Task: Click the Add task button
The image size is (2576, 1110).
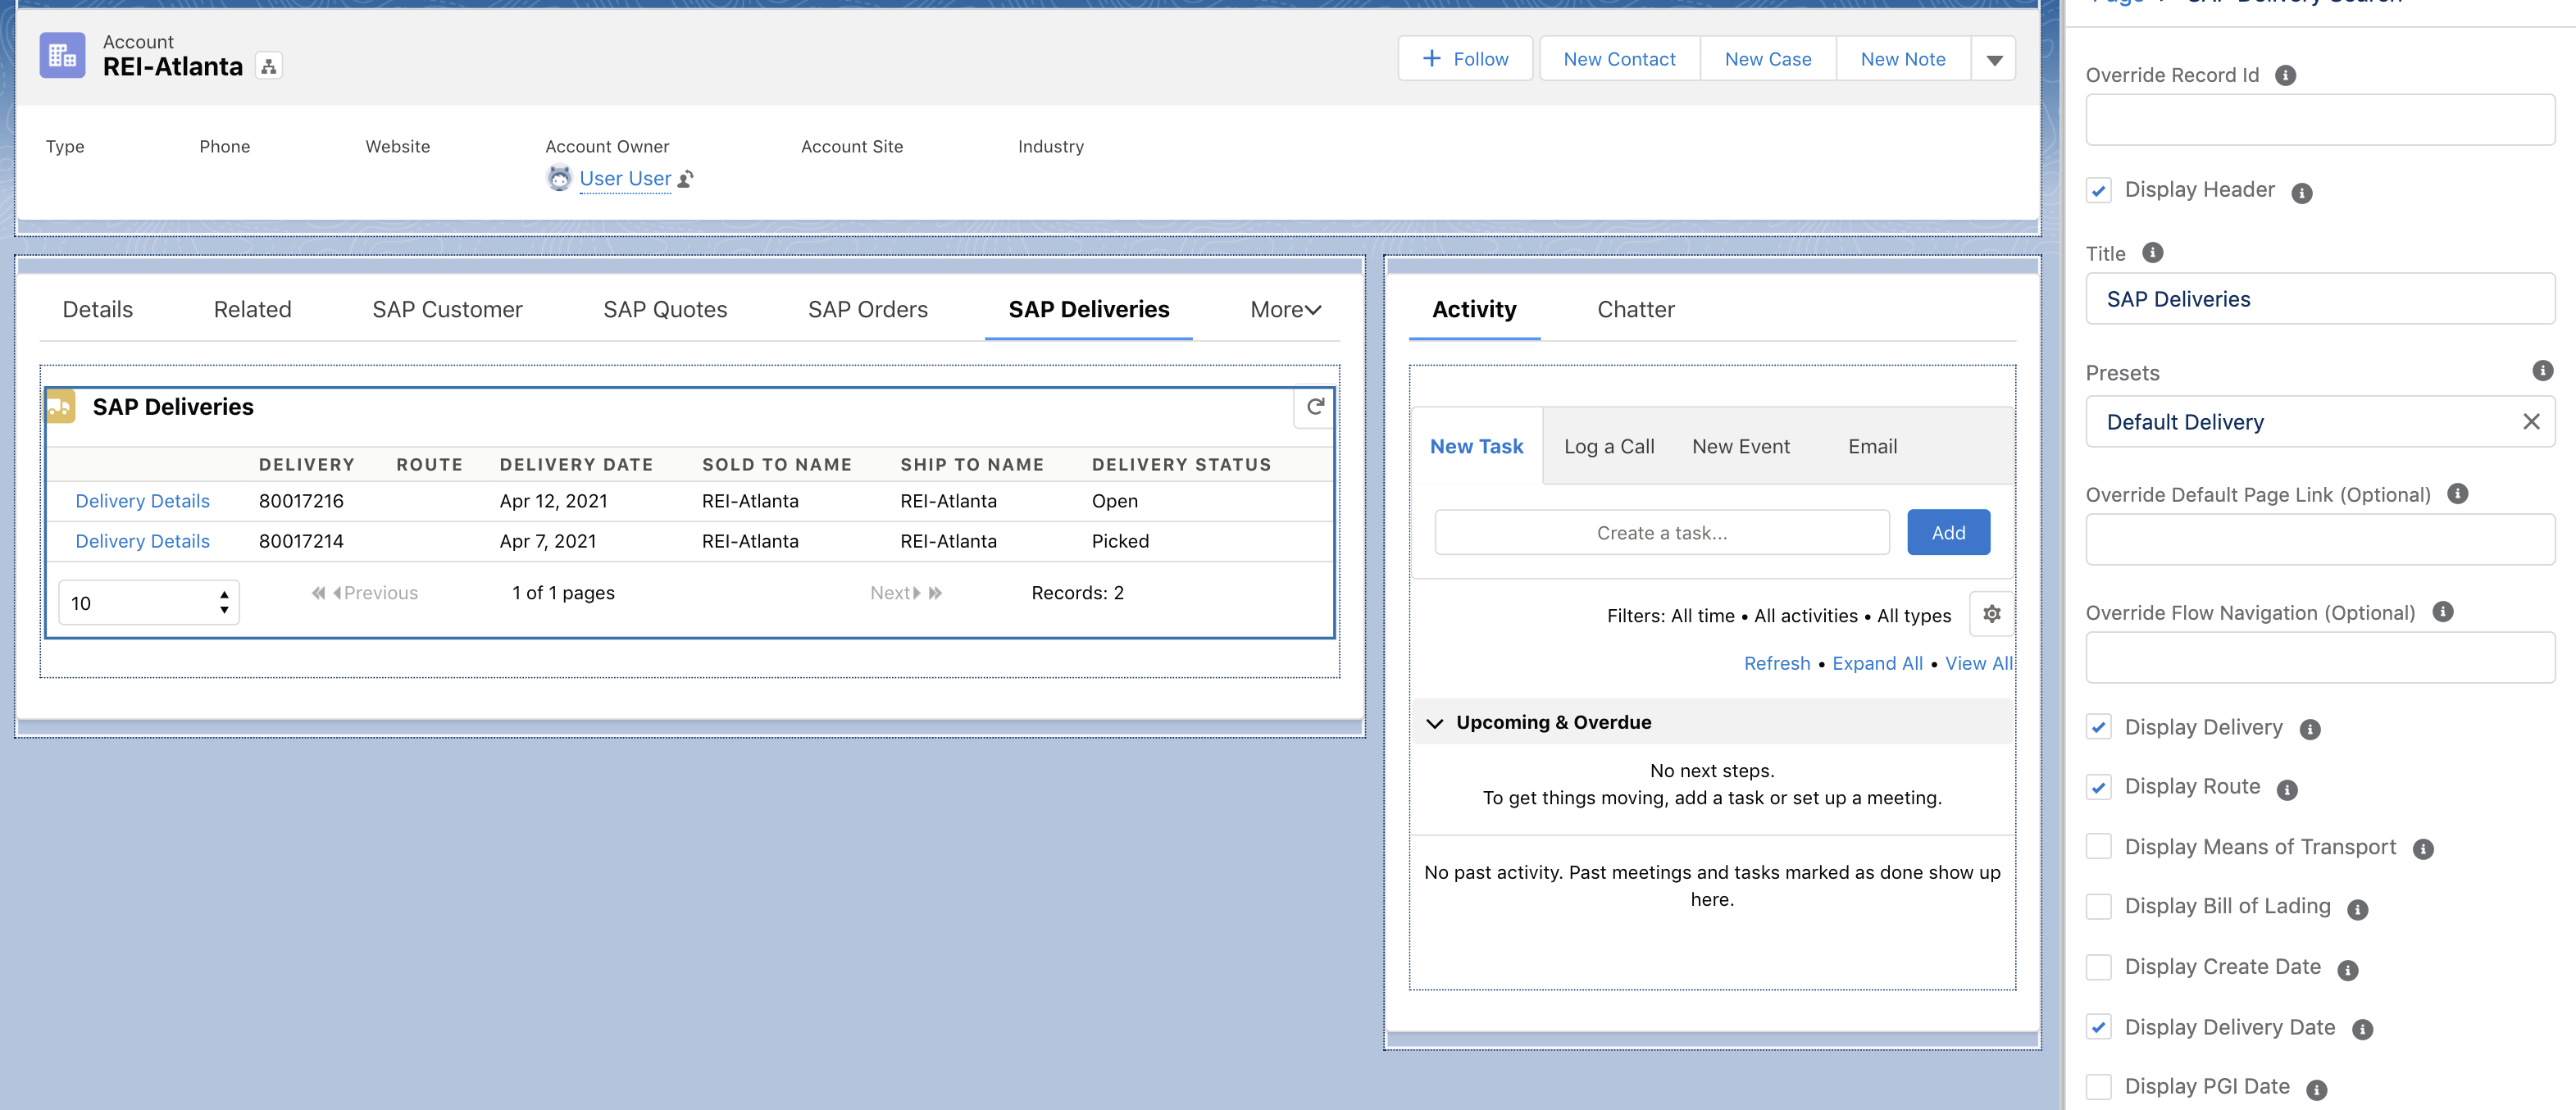Action: click(x=1948, y=533)
